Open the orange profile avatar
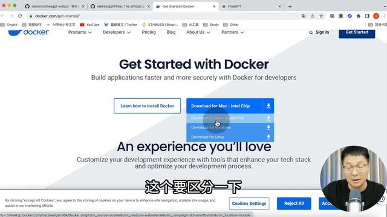Viewport: 387px width, 217px height. click(x=376, y=16)
